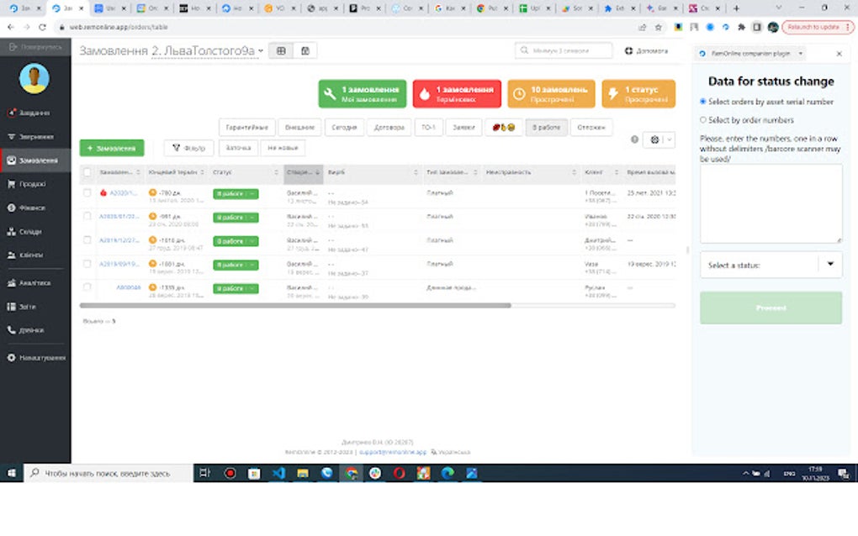This screenshot has width=858, height=536.
Task: Check the select-all checkbox in the table header
Action: coord(87,171)
